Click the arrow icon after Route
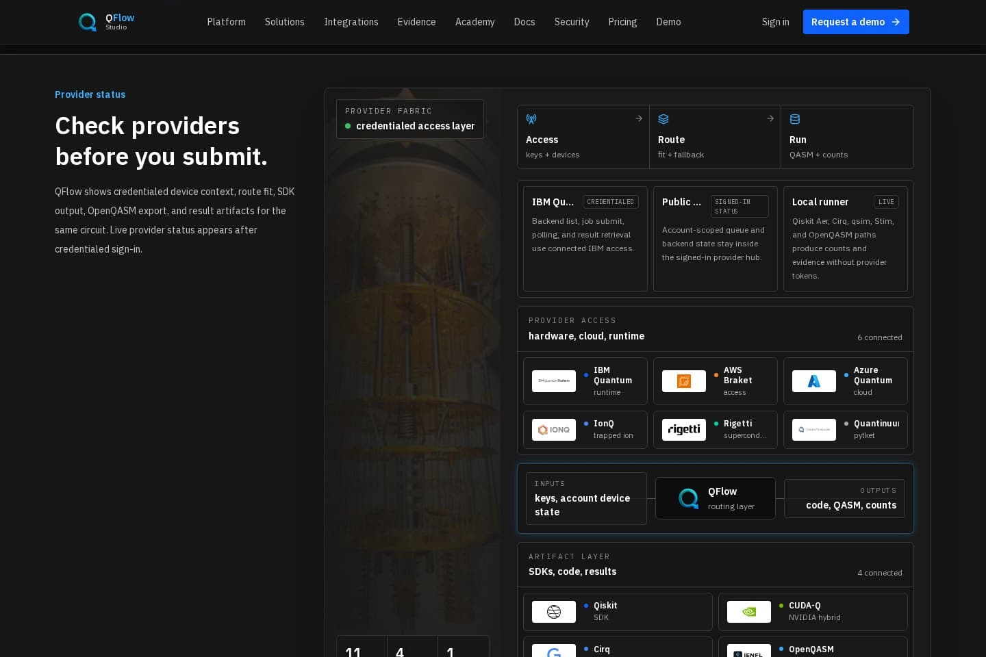The width and height of the screenshot is (986, 657). [x=770, y=118]
